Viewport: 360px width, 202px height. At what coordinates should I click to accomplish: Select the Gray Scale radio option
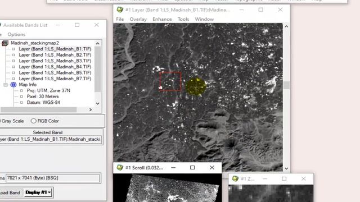(x=12, y=121)
